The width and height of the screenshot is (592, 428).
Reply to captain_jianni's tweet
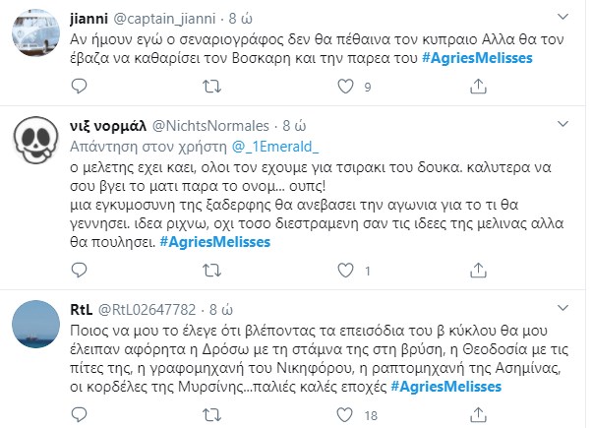(99, 88)
